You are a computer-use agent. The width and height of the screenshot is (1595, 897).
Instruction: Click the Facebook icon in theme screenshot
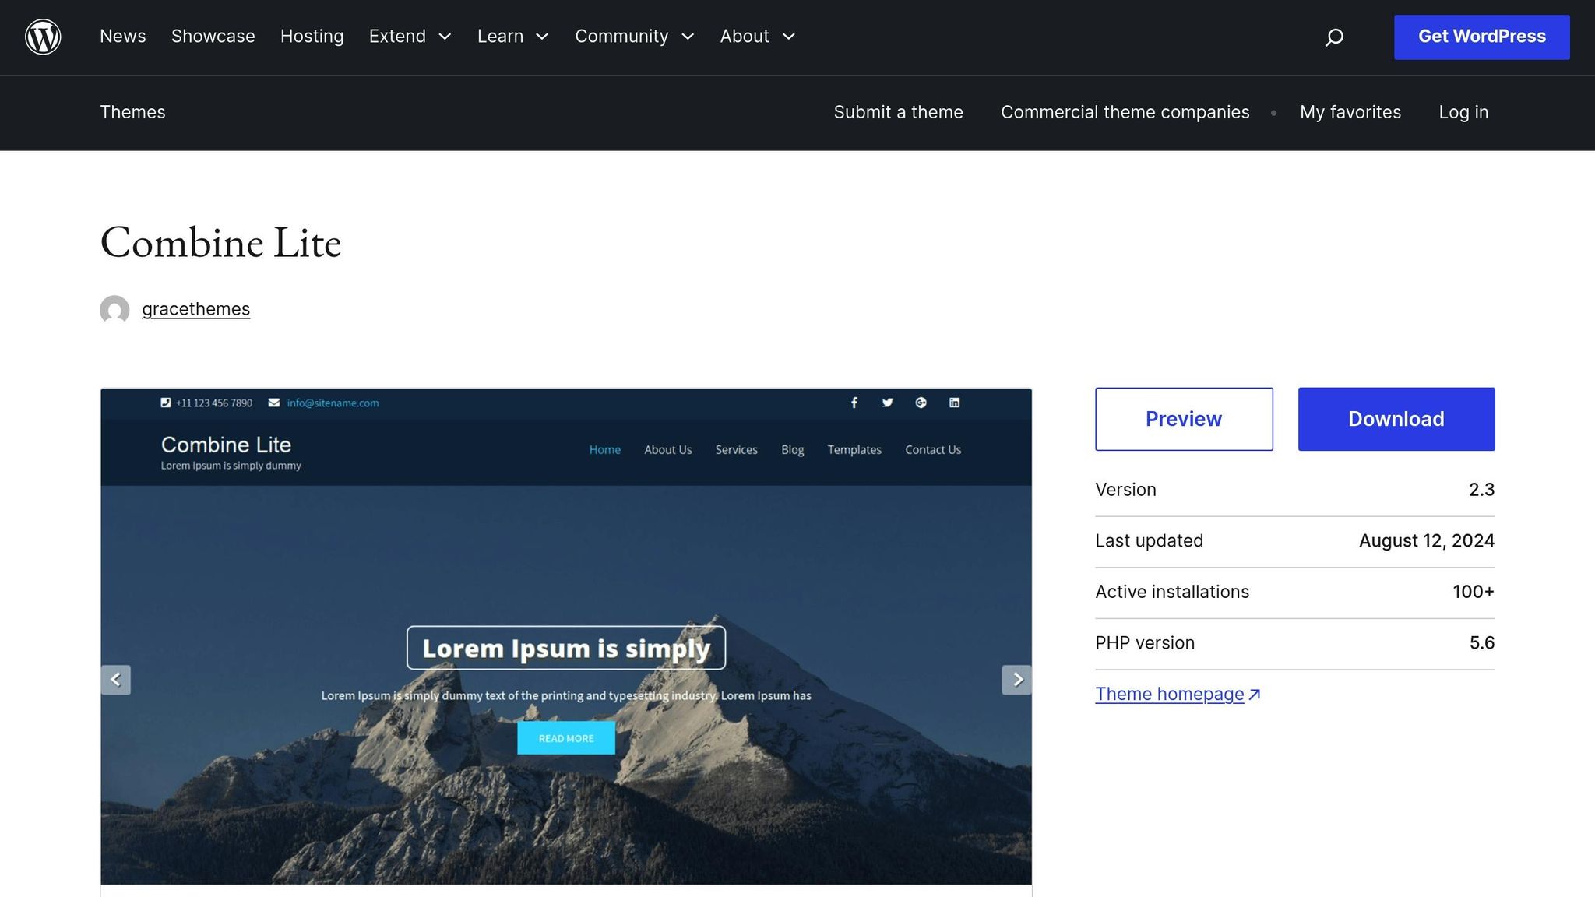854,403
